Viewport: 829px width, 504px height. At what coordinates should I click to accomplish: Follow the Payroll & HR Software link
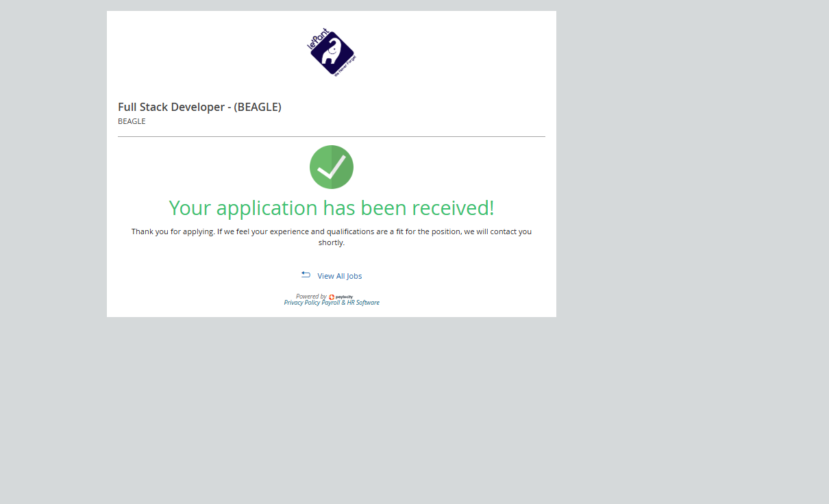click(x=350, y=303)
